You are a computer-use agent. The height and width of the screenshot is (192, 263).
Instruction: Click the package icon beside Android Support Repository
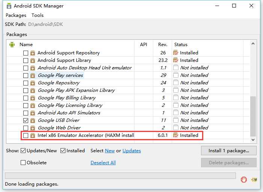click(33, 53)
